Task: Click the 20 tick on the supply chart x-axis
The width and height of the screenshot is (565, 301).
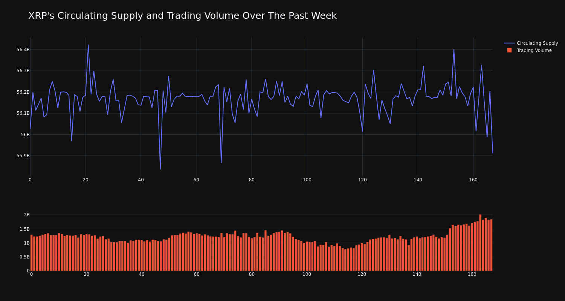Action: (86, 180)
